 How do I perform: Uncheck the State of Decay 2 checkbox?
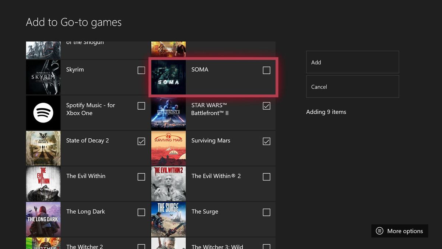pos(141,141)
